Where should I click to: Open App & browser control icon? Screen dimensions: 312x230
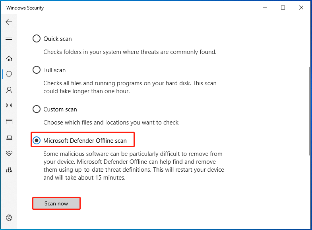(9, 121)
